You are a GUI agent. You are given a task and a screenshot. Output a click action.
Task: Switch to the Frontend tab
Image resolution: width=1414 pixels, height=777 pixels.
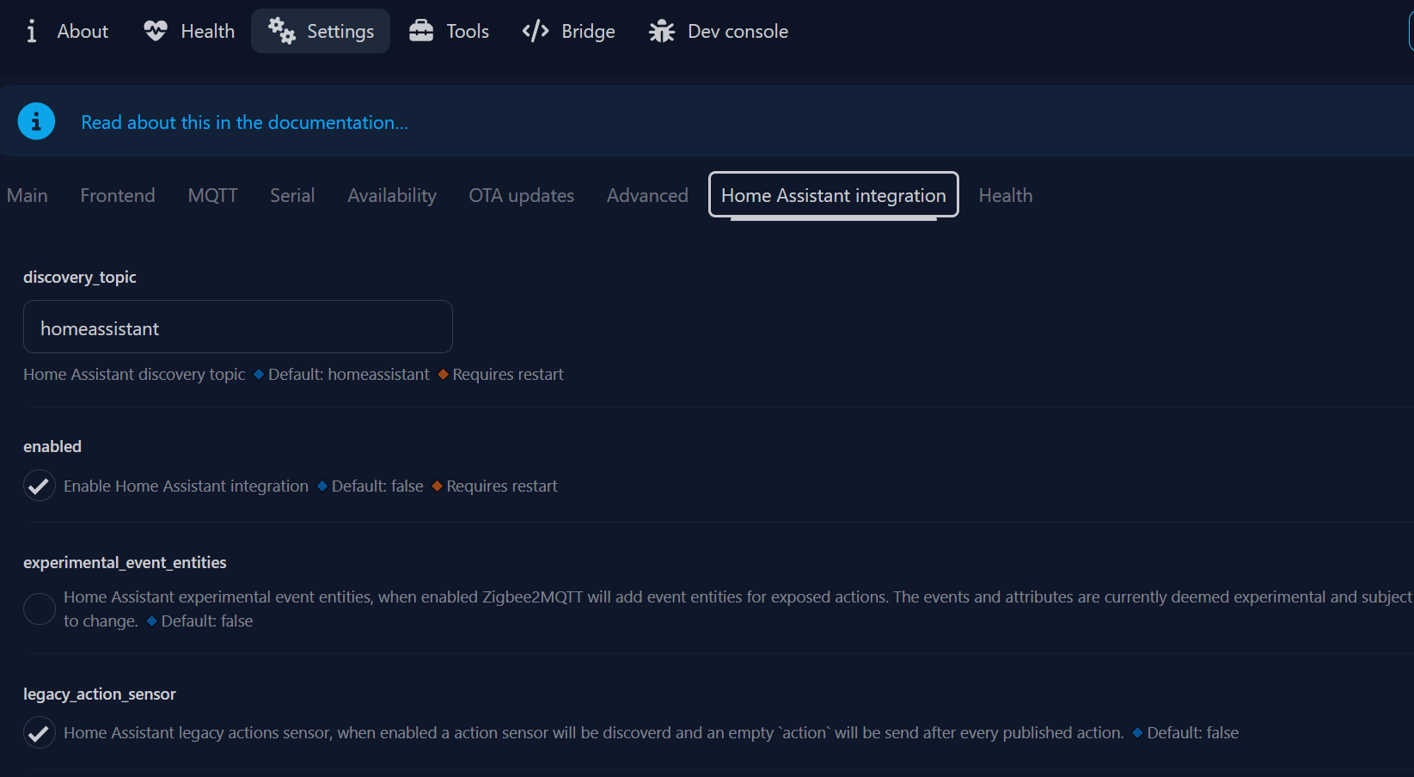tap(118, 195)
